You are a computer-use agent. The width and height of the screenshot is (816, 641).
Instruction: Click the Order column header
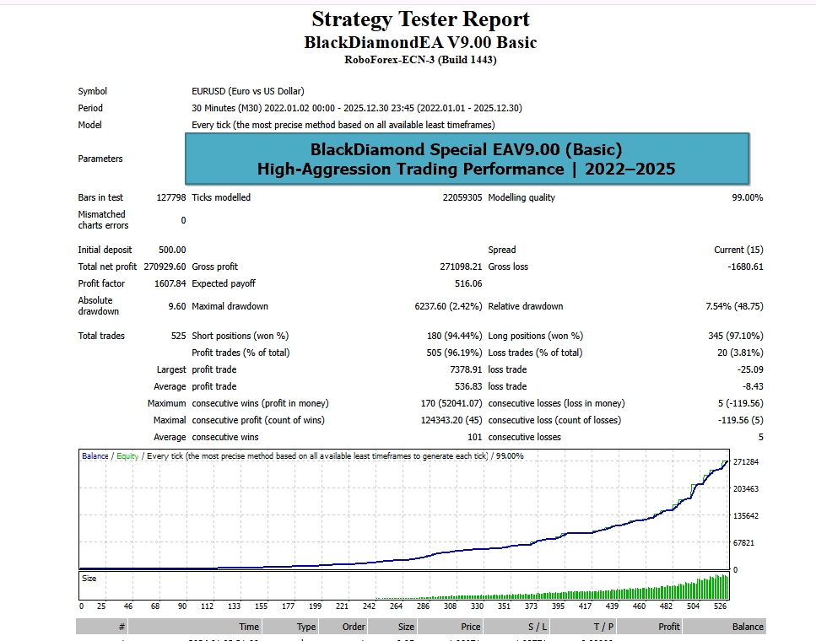click(354, 627)
